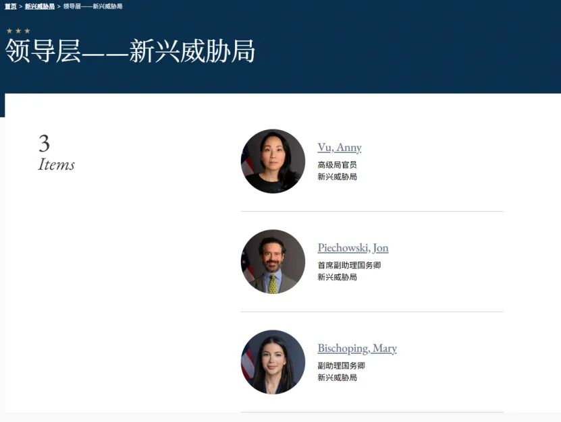561x422 pixels.
Task: Open the 新兴威胁局 breadcrumb link
Action: click(40, 6)
